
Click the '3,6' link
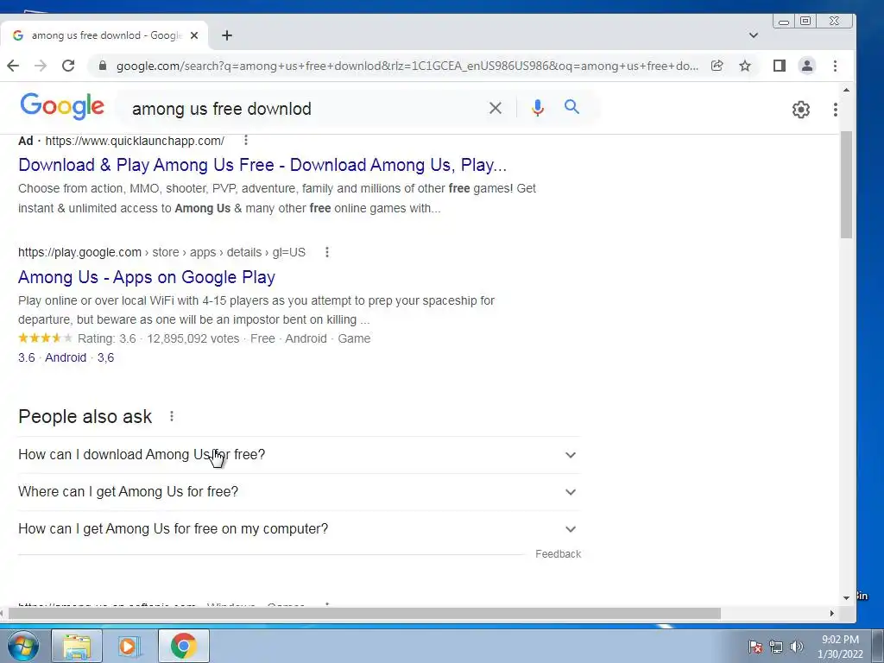105,357
